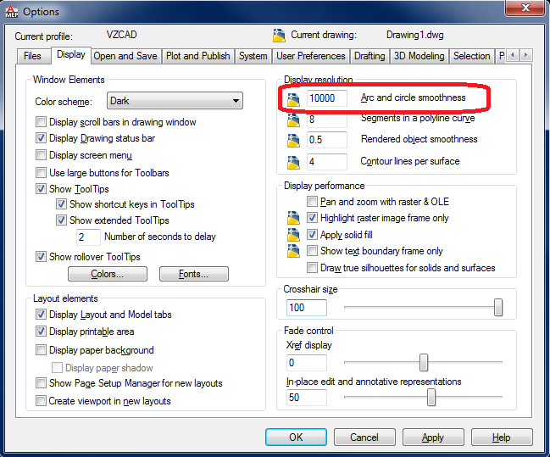Image resolution: width=550 pixels, height=457 pixels.
Task: Switch to the Selection tab
Action: point(471,56)
